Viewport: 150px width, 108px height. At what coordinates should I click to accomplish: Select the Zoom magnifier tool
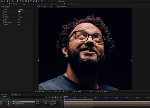coord(10,1)
